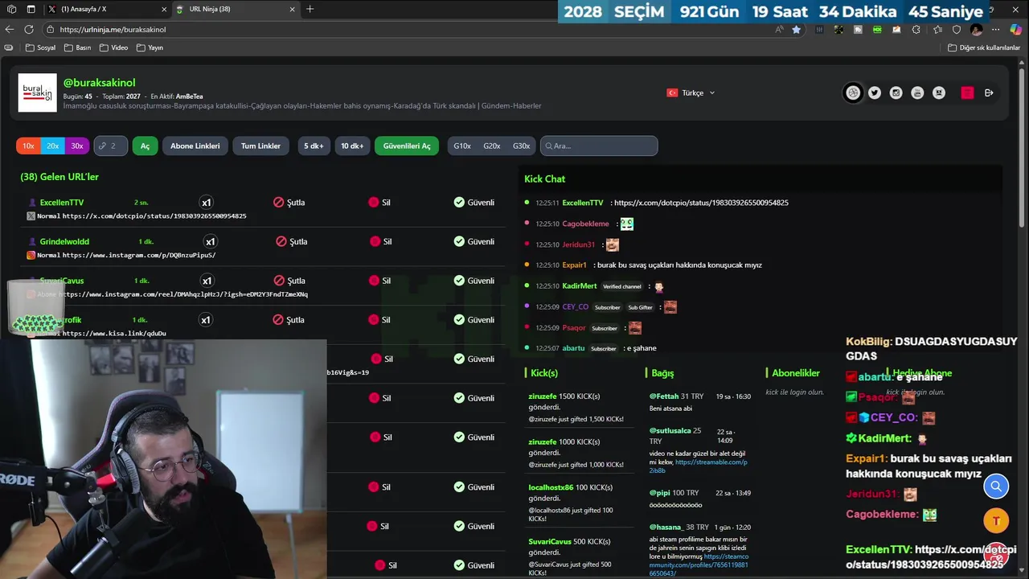Click the basketball-style round icon in header
Screen dimensions: 1029x579
(x=853, y=92)
